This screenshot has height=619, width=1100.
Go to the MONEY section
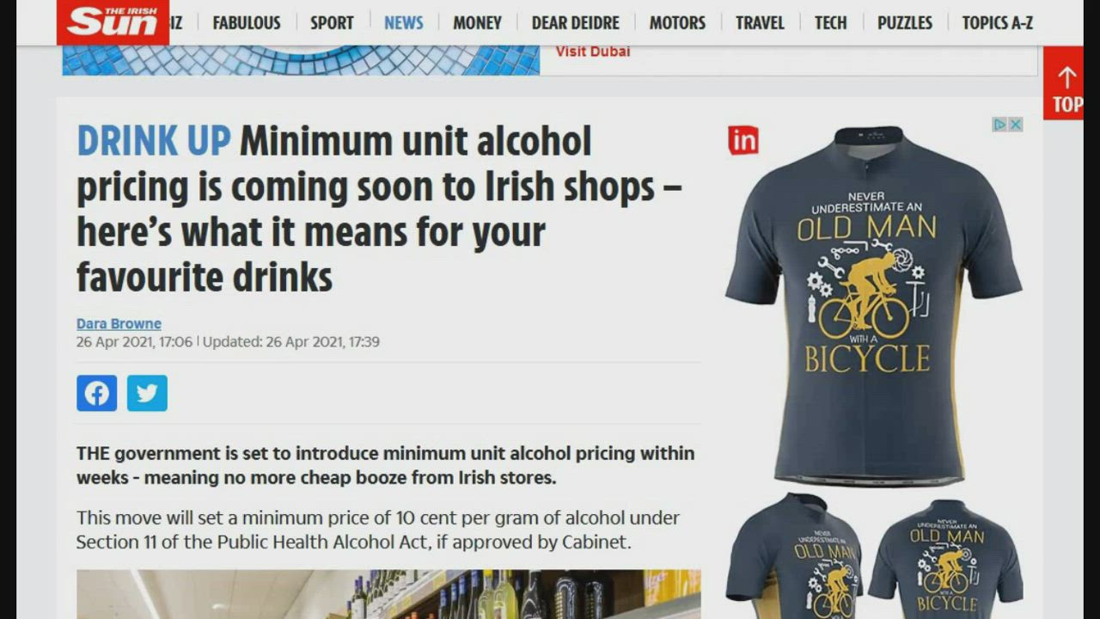(477, 23)
